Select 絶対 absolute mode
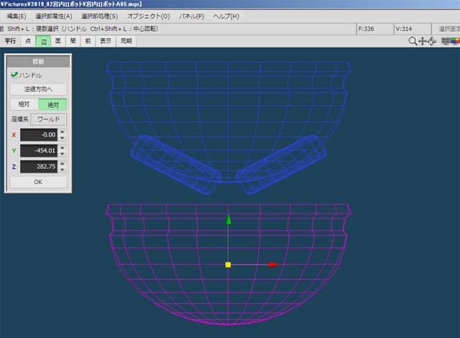Image resolution: width=460 pixels, height=338 pixels. pyautogui.click(x=52, y=104)
